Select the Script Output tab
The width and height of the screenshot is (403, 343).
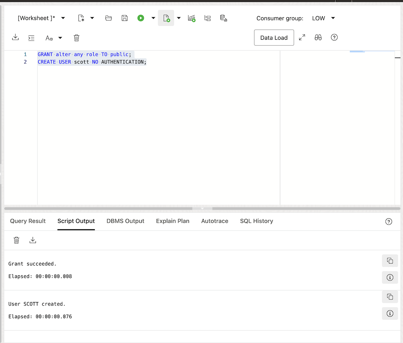click(76, 221)
